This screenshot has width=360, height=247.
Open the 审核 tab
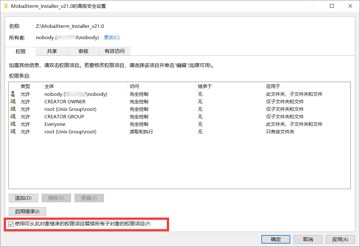83,51
